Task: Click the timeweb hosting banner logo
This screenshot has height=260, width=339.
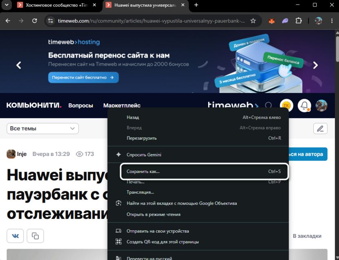Action: coord(74,42)
